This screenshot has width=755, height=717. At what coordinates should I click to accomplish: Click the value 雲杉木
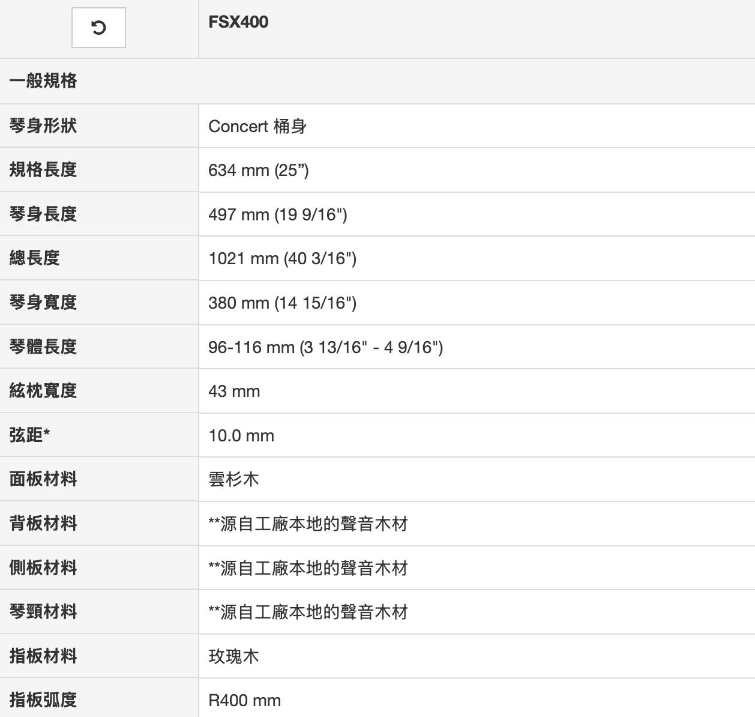coord(234,480)
